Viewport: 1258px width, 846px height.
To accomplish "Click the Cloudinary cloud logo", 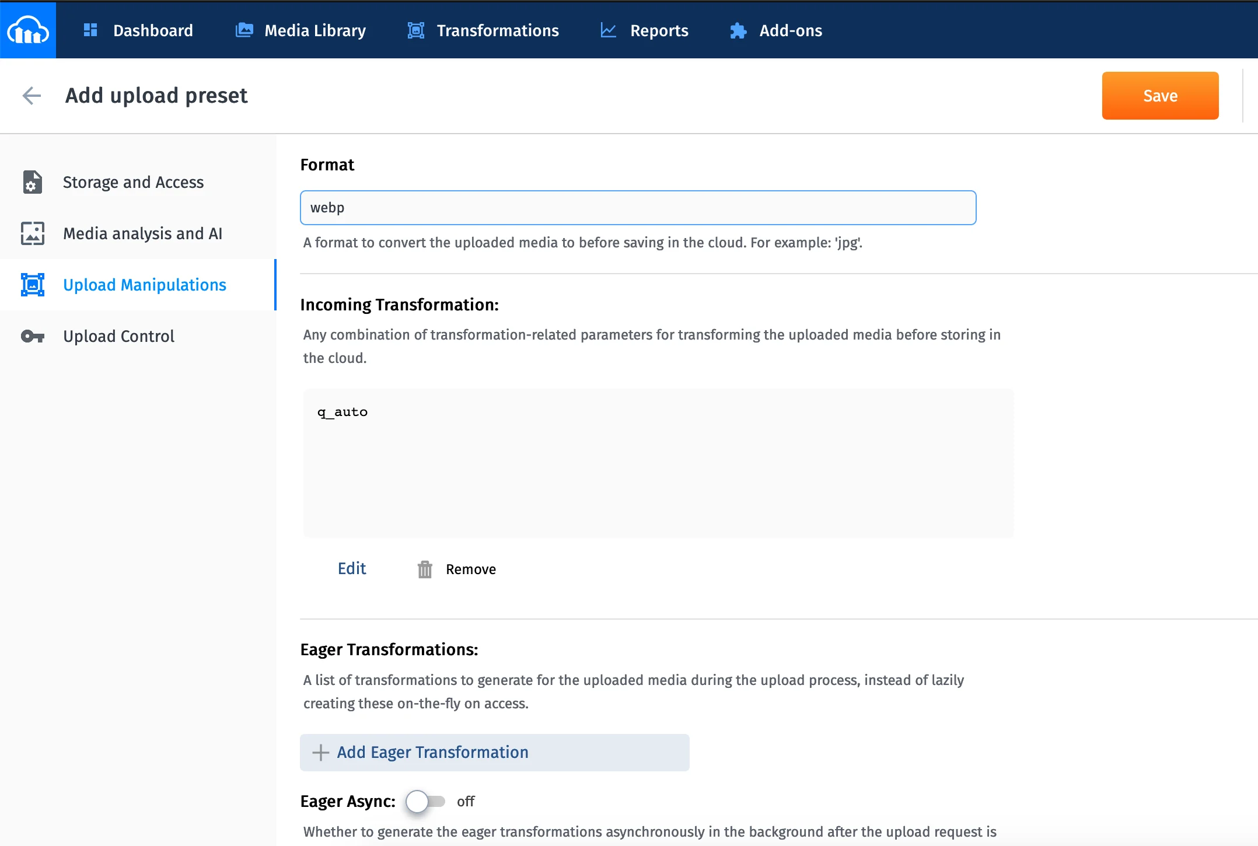I will (x=27, y=30).
